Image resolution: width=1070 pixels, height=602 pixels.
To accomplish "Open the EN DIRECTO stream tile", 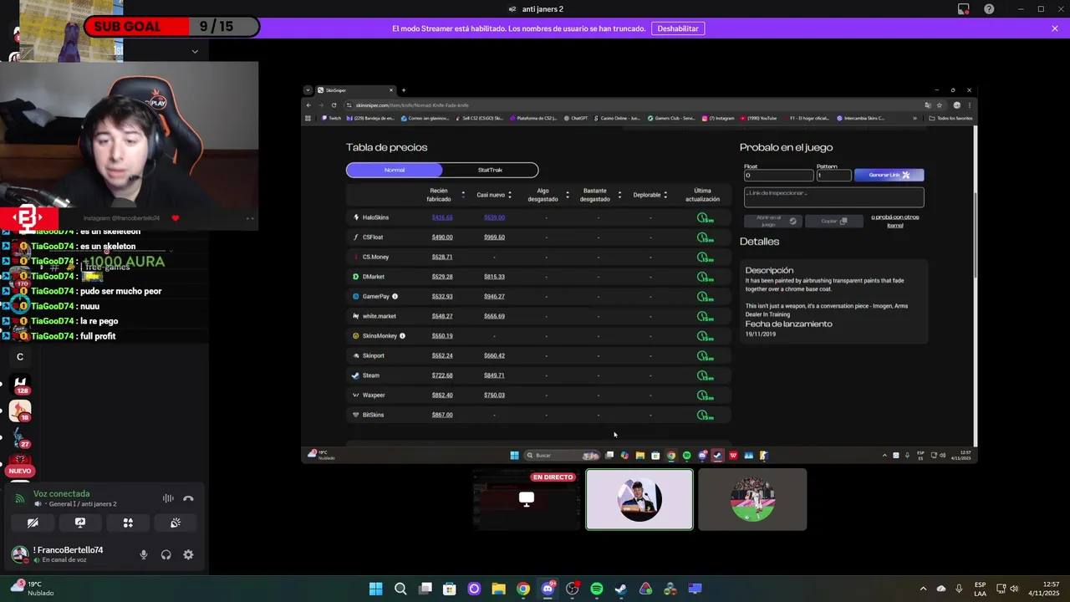I will click(527, 500).
